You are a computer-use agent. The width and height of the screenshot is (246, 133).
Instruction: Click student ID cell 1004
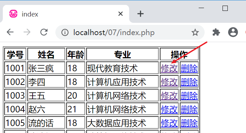15,109
